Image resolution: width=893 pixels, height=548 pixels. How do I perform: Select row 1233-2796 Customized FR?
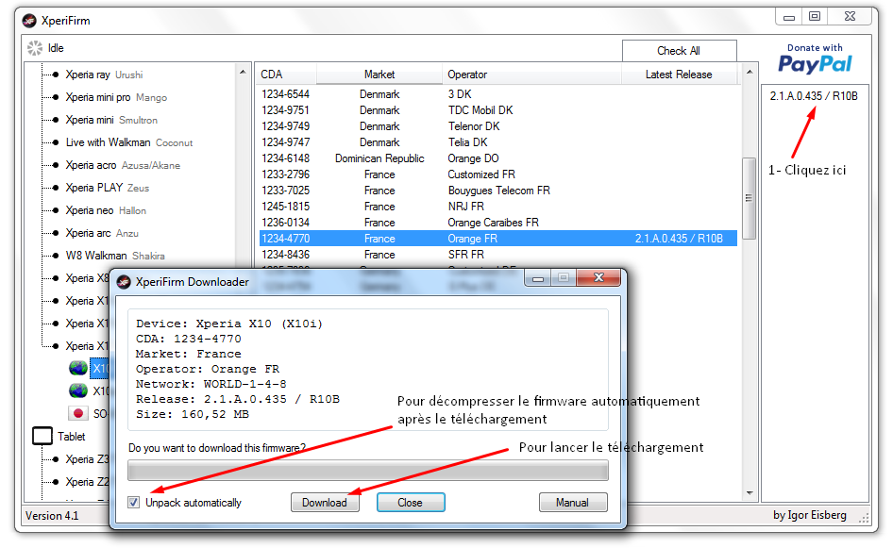click(x=498, y=174)
